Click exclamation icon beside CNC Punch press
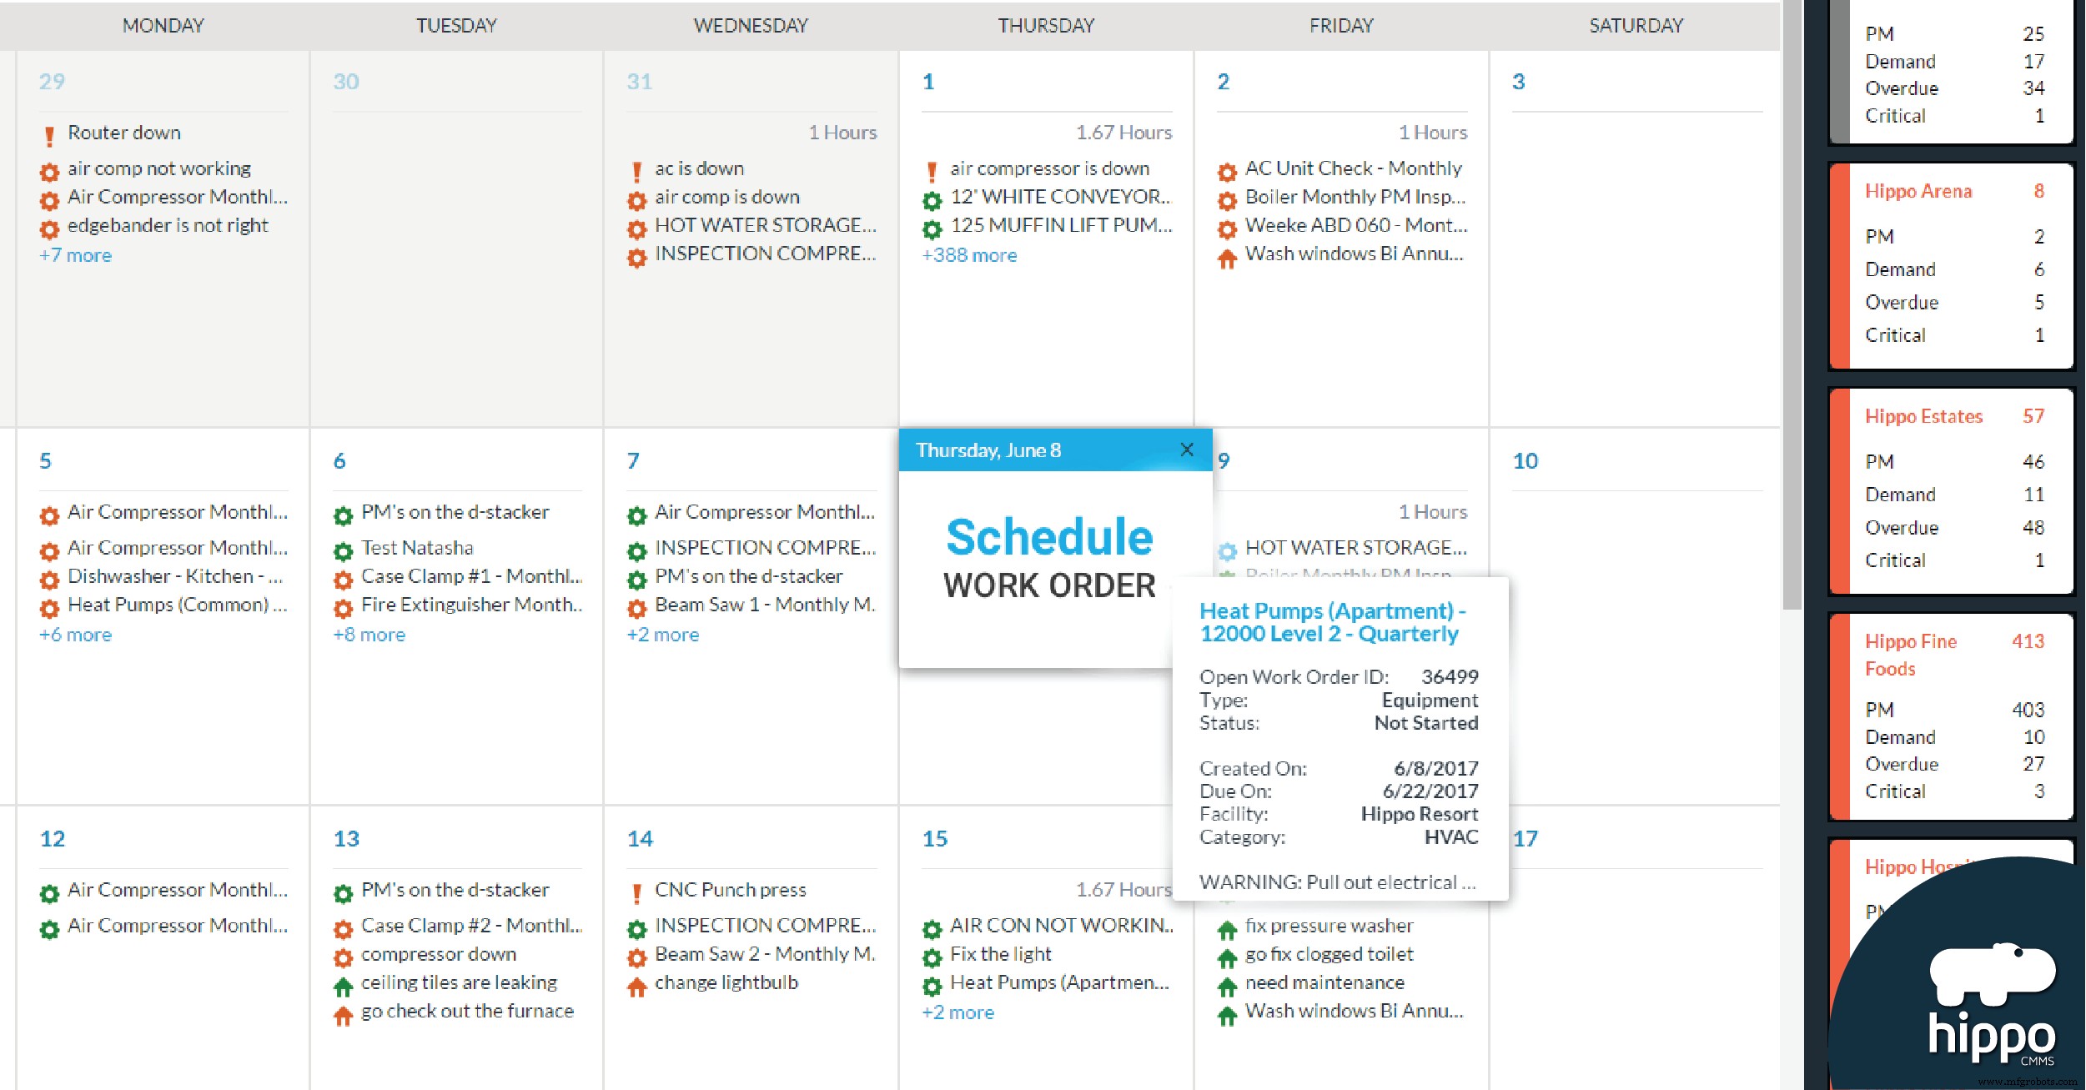The image size is (2086, 1090). (637, 893)
